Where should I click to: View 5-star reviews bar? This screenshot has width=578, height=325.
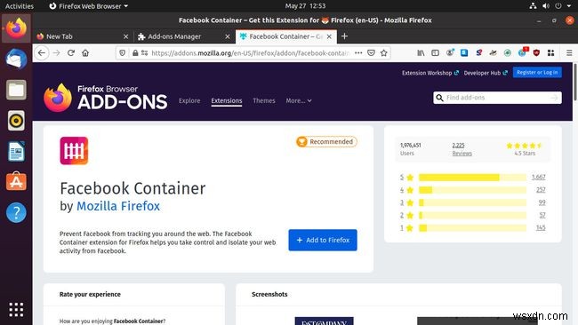tap(472, 178)
